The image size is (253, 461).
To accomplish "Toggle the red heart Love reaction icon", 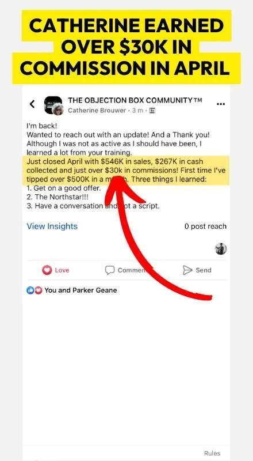I will pos(47,270).
